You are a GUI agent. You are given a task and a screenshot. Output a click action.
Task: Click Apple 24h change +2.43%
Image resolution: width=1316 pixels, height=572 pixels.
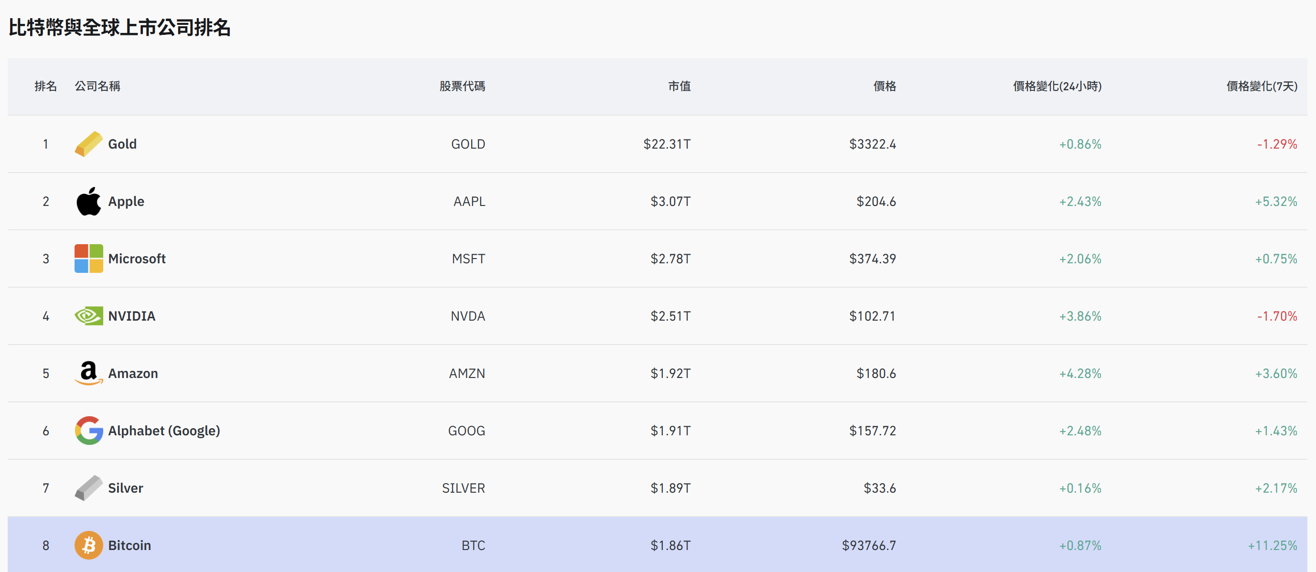[x=1080, y=201]
